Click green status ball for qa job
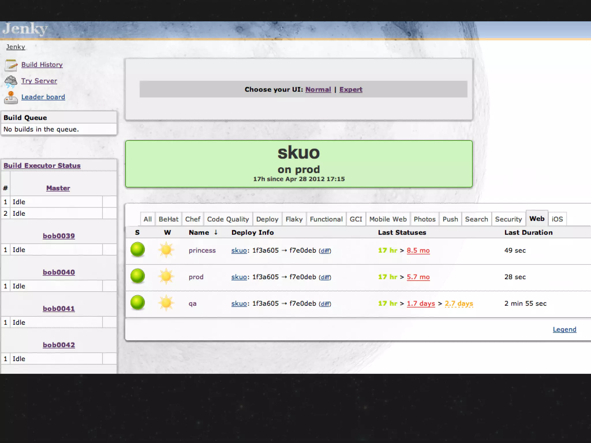Image resolution: width=591 pixels, height=443 pixels. [137, 303]
